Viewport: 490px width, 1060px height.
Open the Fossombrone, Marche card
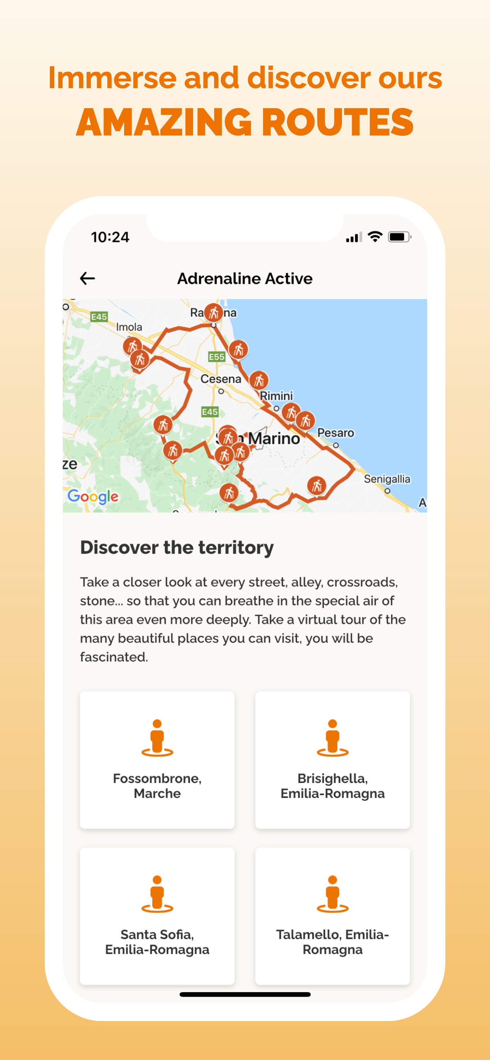click(x=157, y=760)
